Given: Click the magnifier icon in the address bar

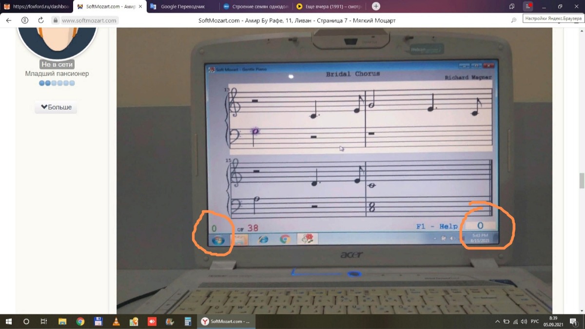Looking at the screenshot, I should [x=514, y=20].
